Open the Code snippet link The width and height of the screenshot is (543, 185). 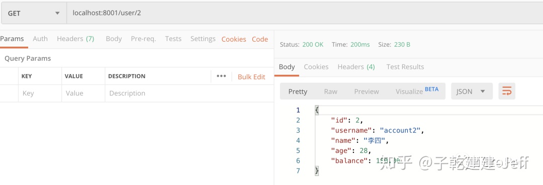(260, 39)
